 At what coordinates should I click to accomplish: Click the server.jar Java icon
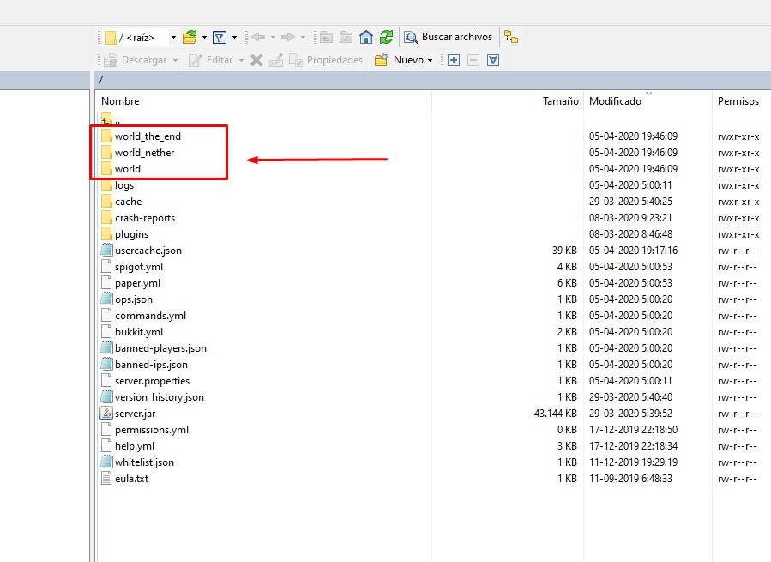tap(106, 413)
